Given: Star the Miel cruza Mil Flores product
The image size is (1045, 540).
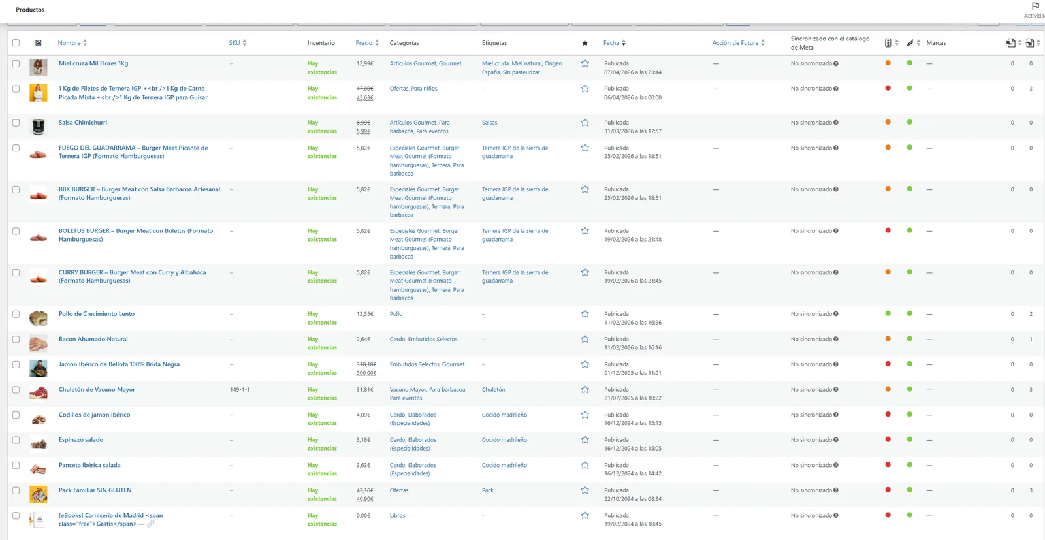Looking at the screenshot, I should 585,63.
